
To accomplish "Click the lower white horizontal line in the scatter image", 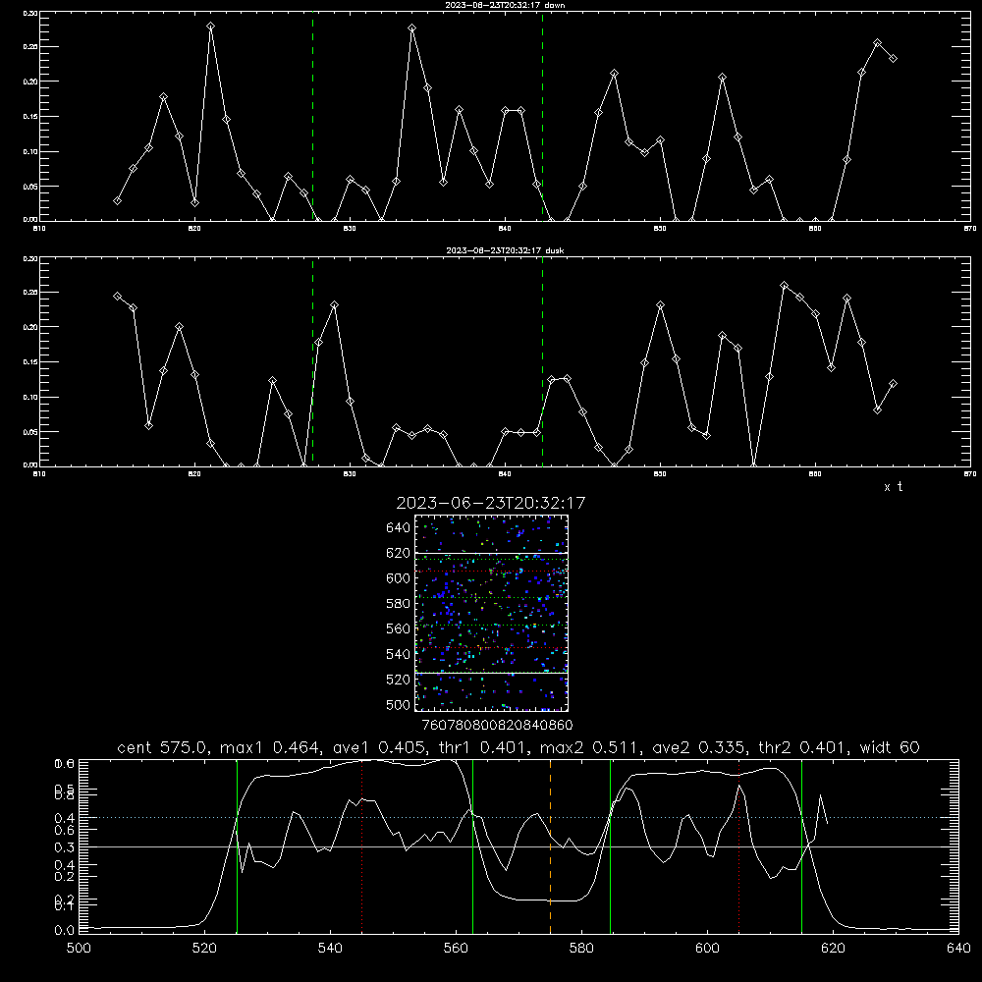I will point(492,673).
